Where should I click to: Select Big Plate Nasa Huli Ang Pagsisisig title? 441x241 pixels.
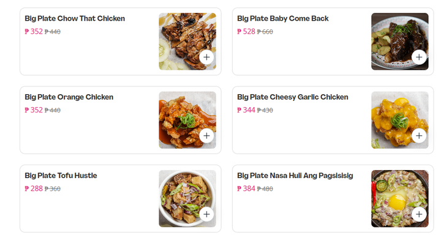(x=295, y=176)
